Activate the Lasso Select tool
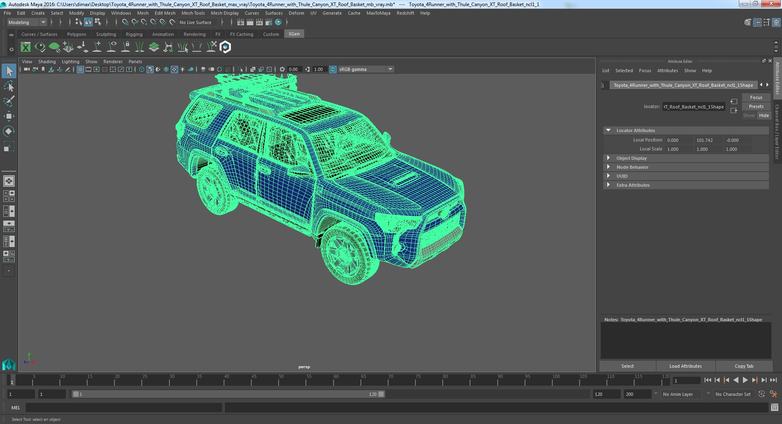 coord(9,86)
